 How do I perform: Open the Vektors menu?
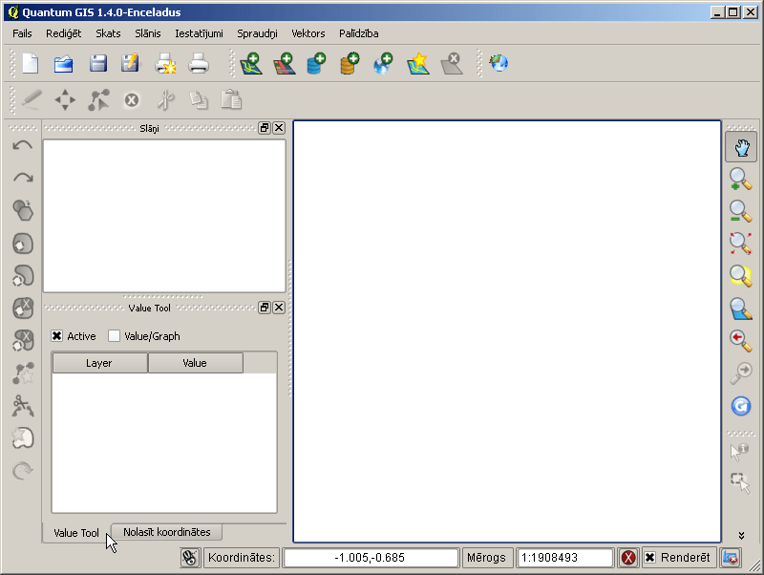click(x=308, y=33)
